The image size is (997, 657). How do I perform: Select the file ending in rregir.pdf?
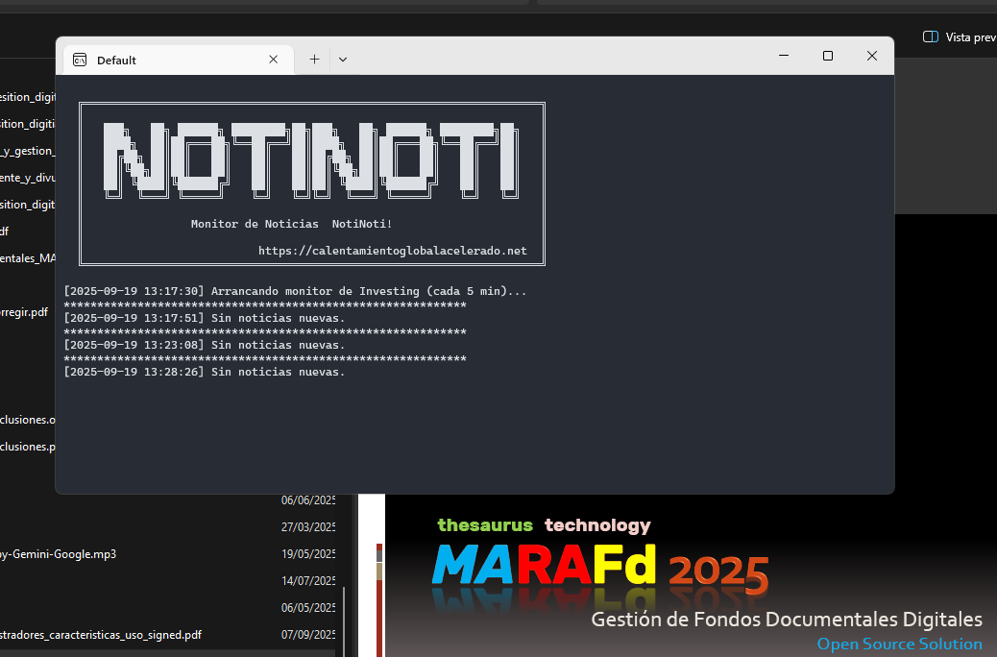[24, 312]
